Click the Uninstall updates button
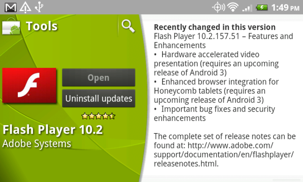303x182 pixels. pos(99,98)
